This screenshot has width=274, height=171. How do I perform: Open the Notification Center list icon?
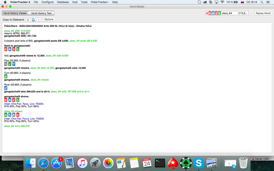point(268,2)
